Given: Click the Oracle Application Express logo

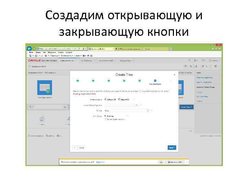Looking at the screenshot, I should click(x=42, y=61).
